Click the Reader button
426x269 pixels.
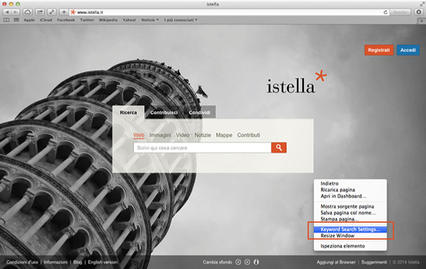tap(400, 13)
